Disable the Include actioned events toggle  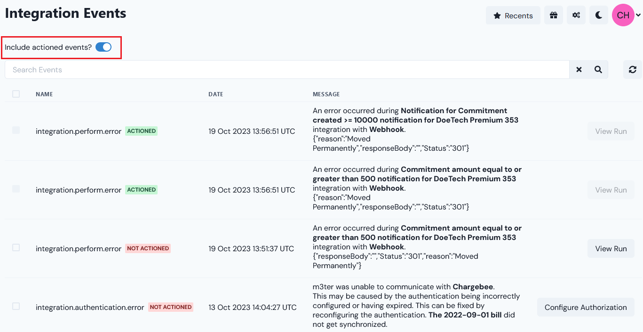[103, 47]
